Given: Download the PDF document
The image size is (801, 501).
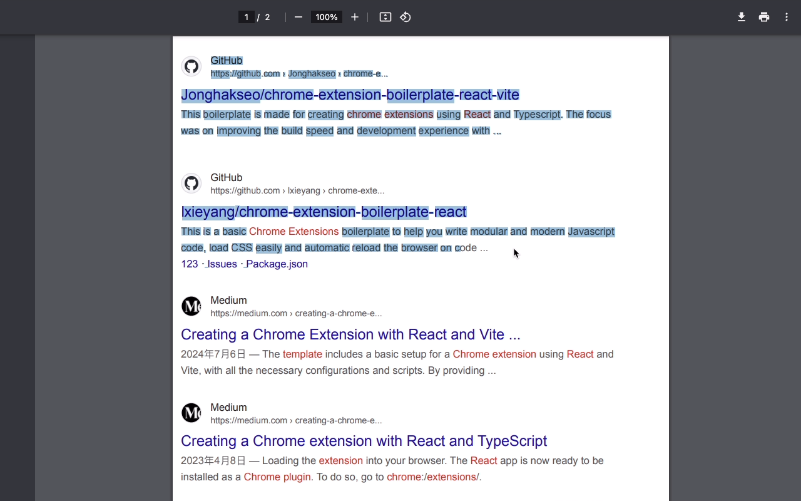Looking at the screenshot, I should (741, 17).
